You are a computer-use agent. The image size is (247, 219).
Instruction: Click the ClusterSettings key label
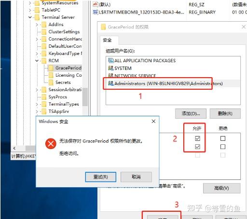pos(64,32)
